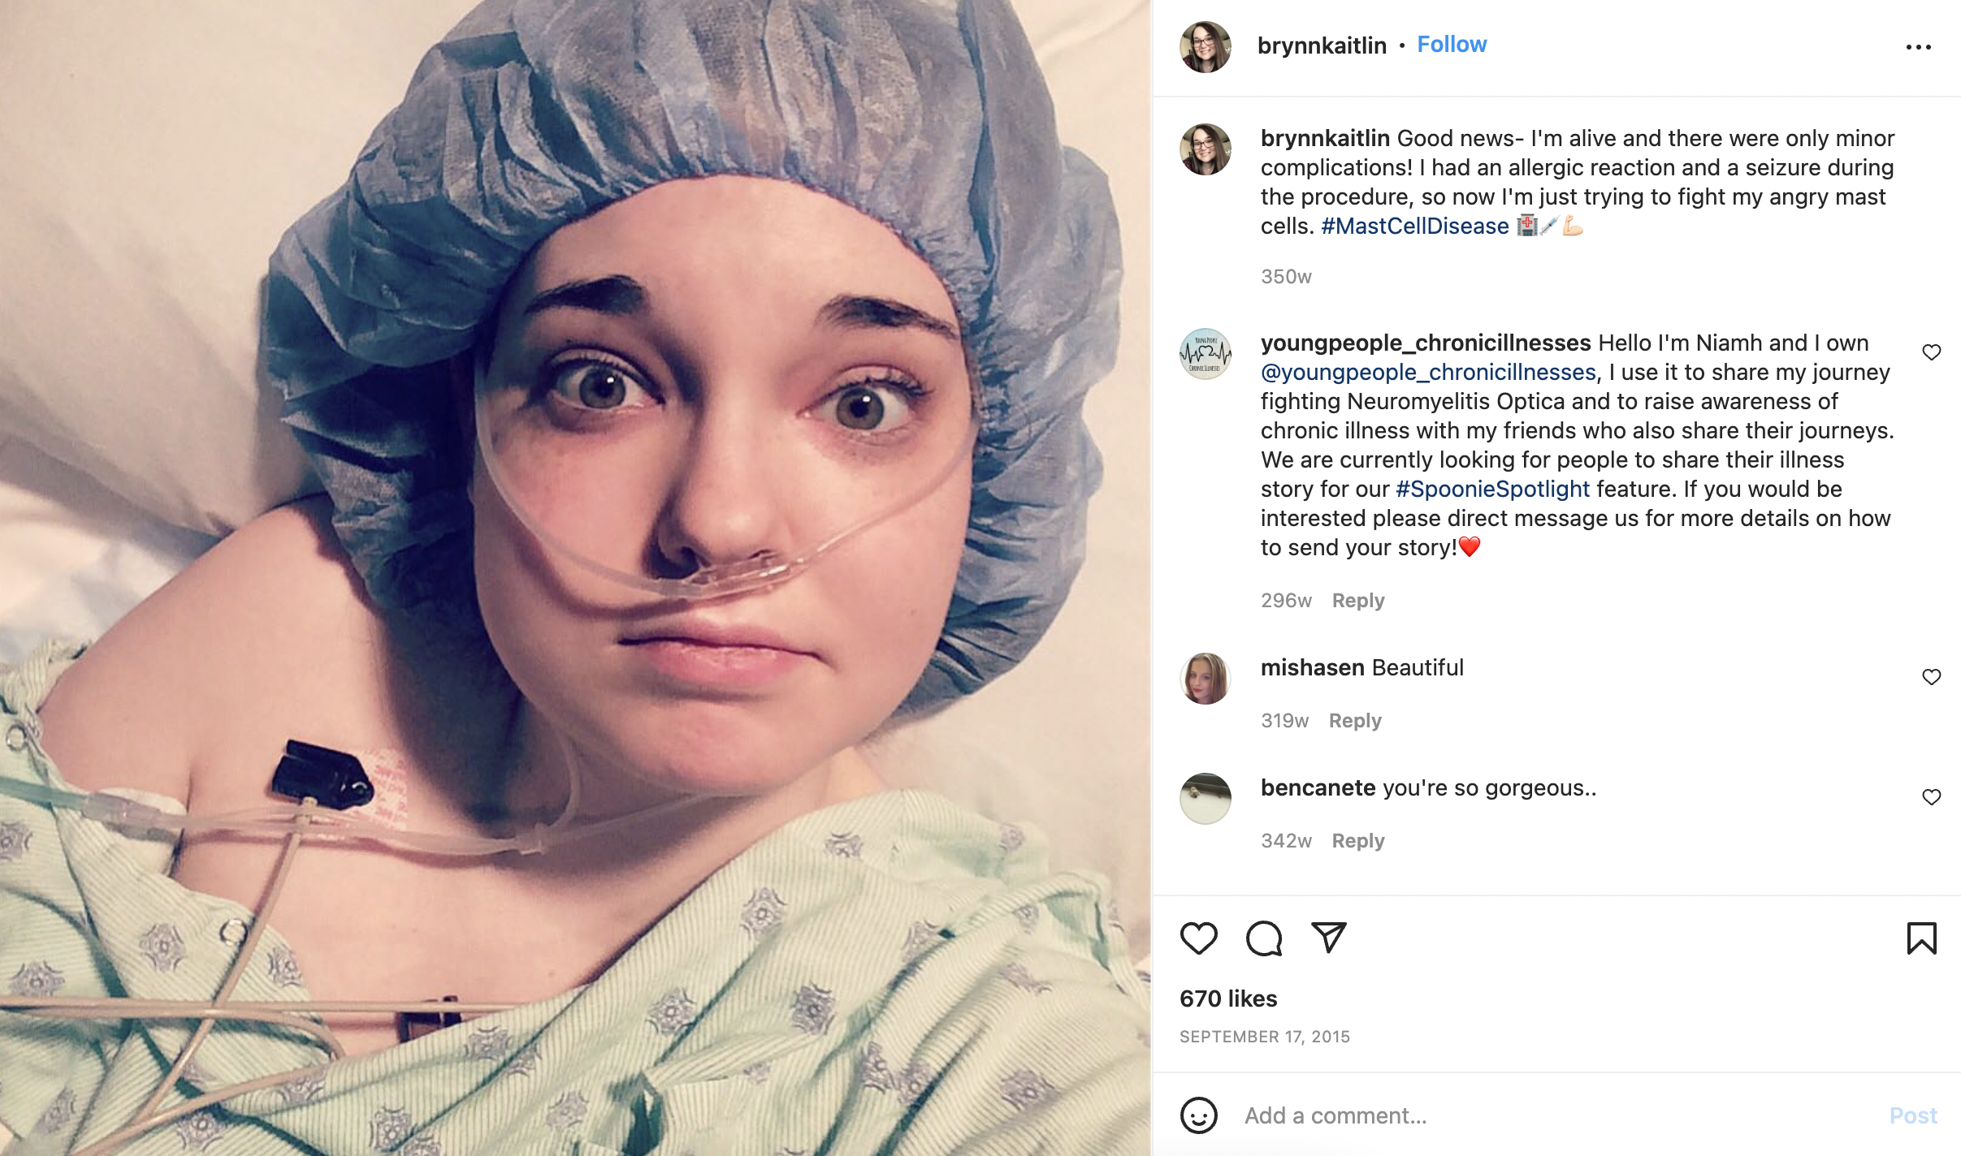View the 670 likes list
This screenshot has width=1961, height=1156.
tap(1228, 999)
